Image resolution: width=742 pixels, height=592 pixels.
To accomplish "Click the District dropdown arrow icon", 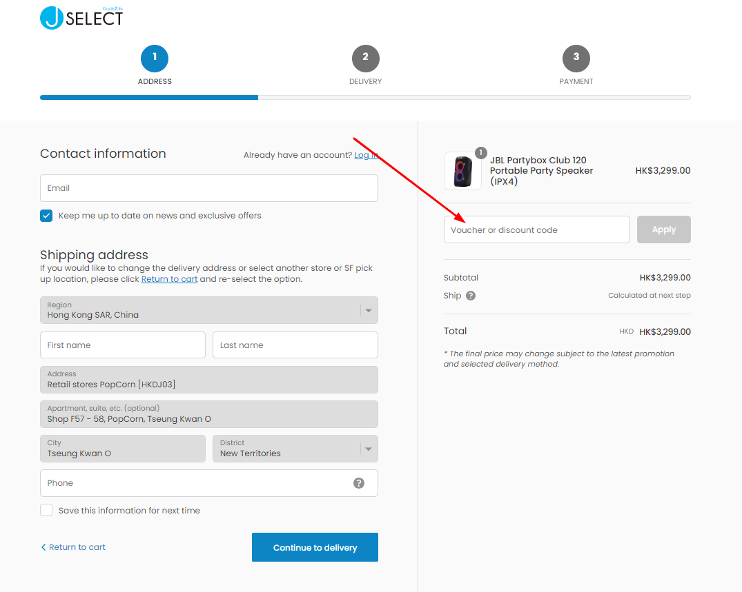I will 368,449.
